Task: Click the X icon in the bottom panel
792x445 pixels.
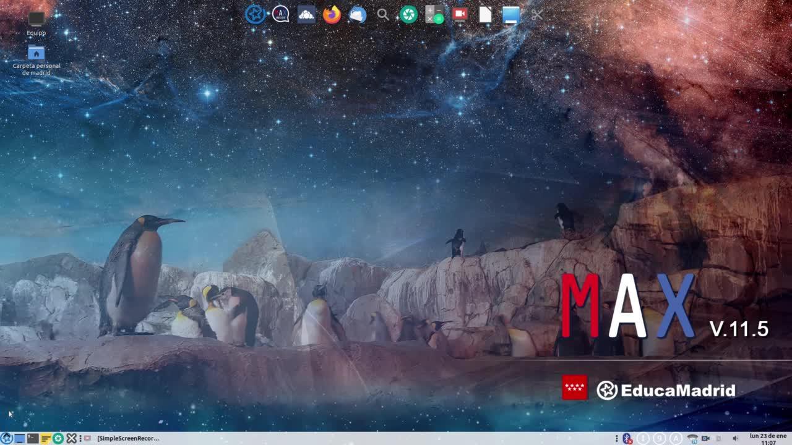Action: (72, 438)
